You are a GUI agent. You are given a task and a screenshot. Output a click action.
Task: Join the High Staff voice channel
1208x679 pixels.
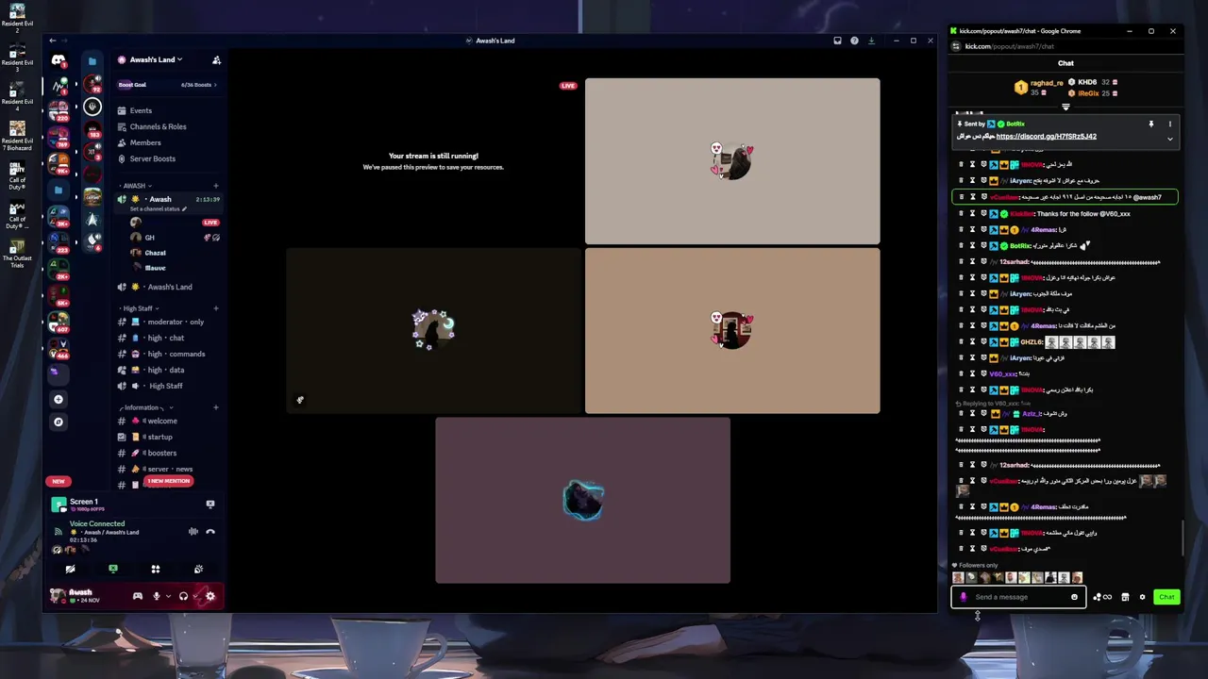tap(169, 386)
